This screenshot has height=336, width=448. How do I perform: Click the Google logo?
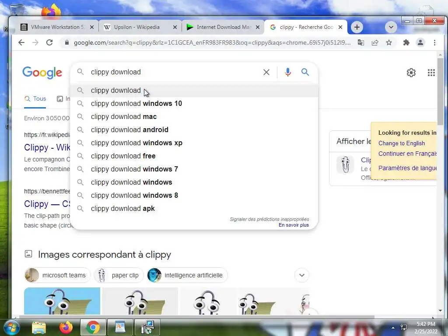click(42, 73)
